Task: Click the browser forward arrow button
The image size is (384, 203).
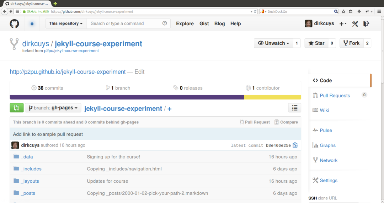Action: pyautogui.click(x=11, y=11)
